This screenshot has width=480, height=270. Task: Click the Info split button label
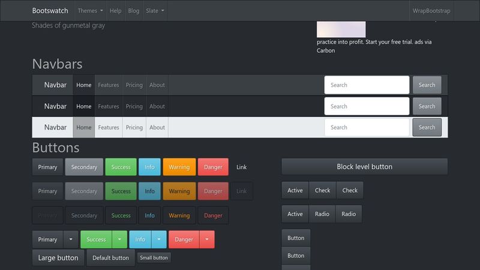point(140,239)
